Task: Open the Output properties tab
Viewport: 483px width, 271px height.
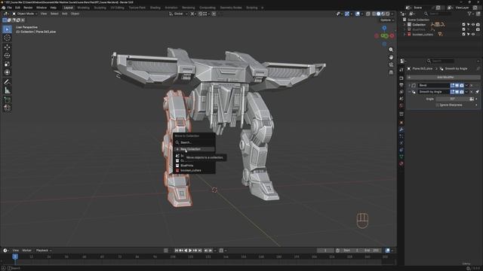Action: 401,85
